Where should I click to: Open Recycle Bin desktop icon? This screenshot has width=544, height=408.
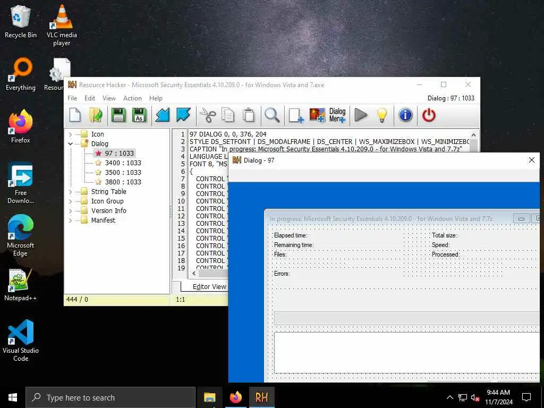21,21
